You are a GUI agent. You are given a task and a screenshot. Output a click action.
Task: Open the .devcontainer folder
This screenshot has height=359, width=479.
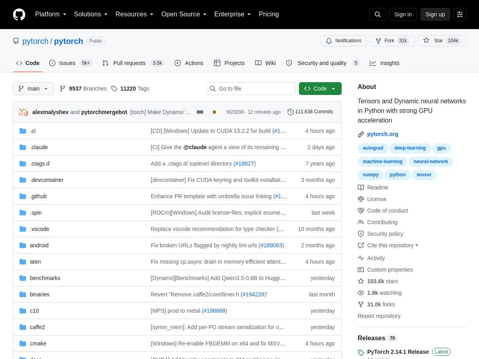tap(47, 180)
